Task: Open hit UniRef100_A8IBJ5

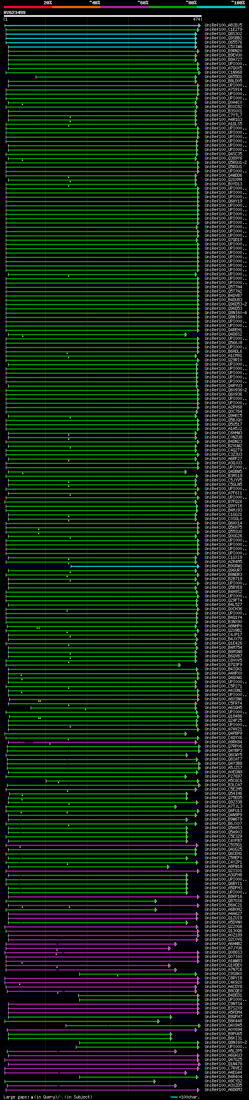Action: [223, 25]
